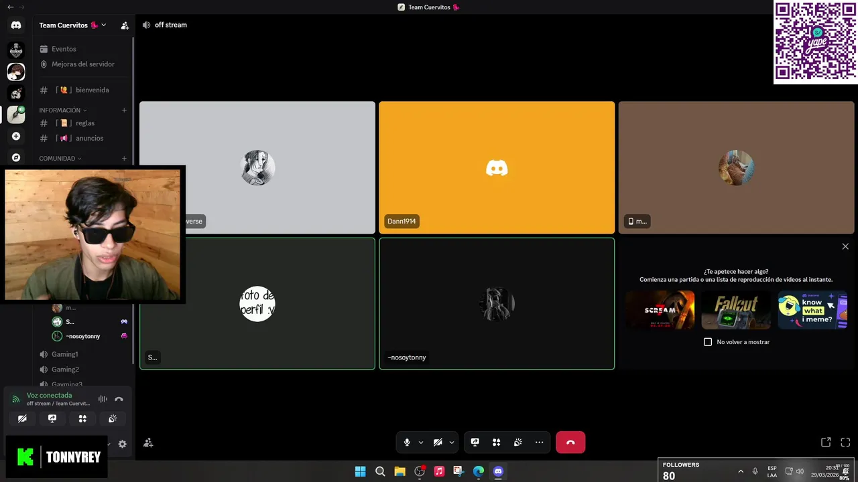Collapse the INFORMACIÓN category
The width and height of the screenshot is (858, 482).
[63, 110]
